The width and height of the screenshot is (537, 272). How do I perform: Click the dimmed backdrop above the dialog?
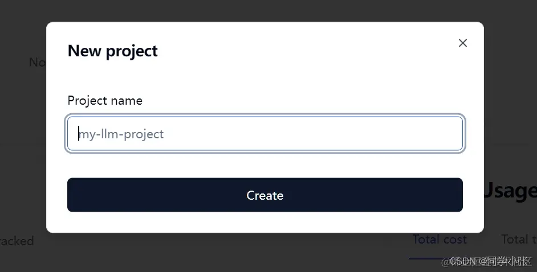(x=262, y=10)
